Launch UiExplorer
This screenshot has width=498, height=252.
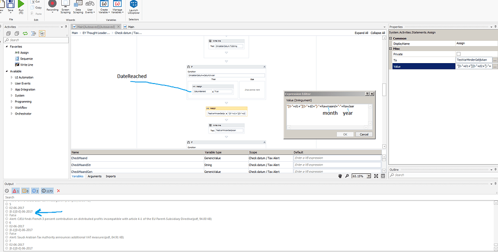(x=134, y=6)
